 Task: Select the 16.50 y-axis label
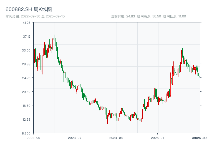27,106
